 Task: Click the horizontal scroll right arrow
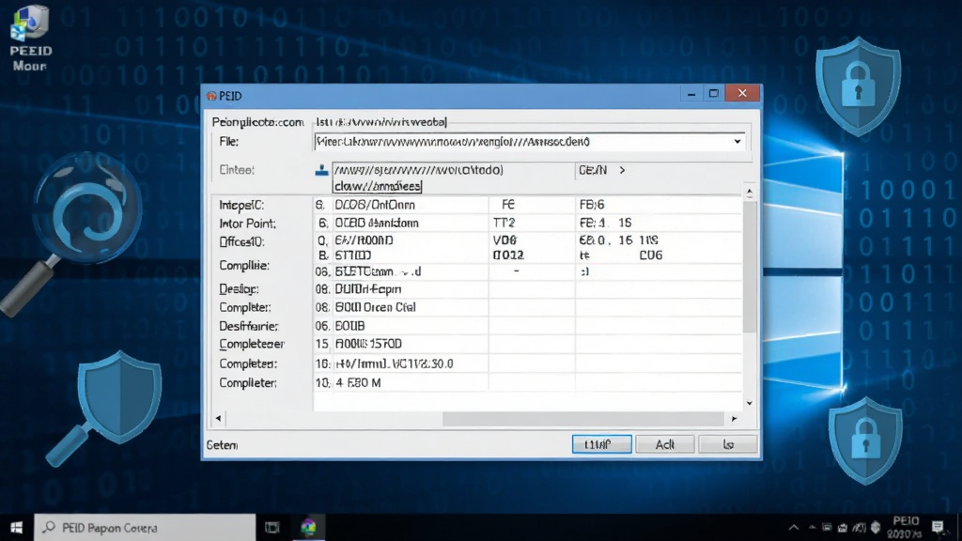tap(735, 418)
